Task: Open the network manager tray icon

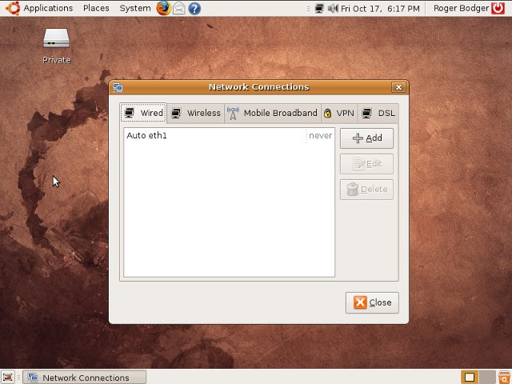Action: pos(319,9)
